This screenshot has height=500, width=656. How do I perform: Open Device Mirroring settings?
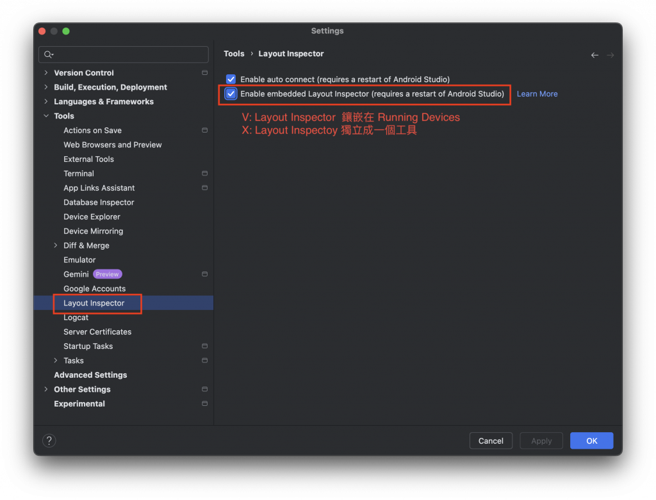pos(94,231)
